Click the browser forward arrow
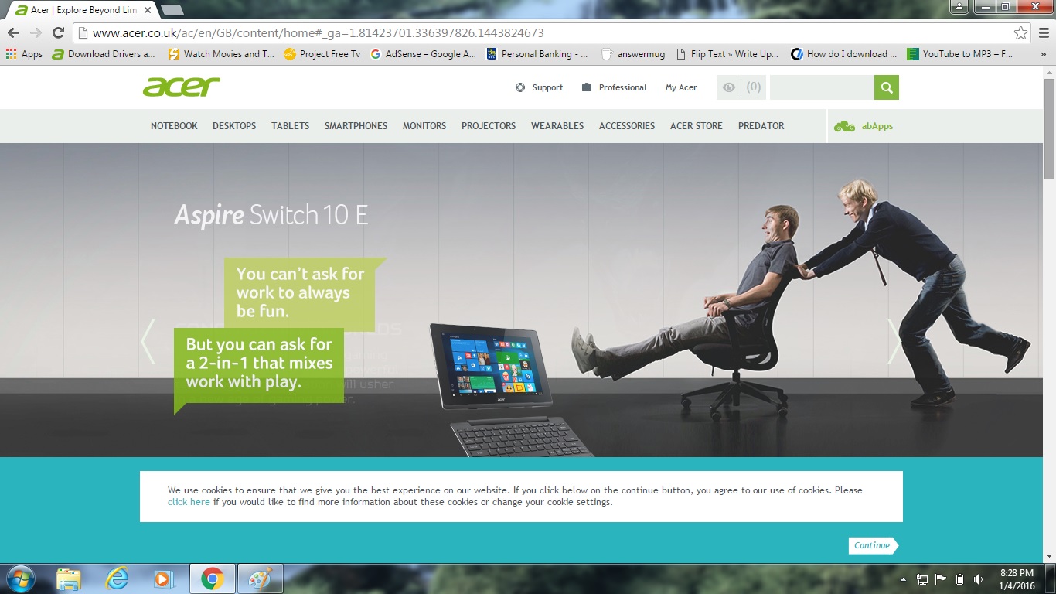This screenshot has width=1056, height=594. (36, 32)
